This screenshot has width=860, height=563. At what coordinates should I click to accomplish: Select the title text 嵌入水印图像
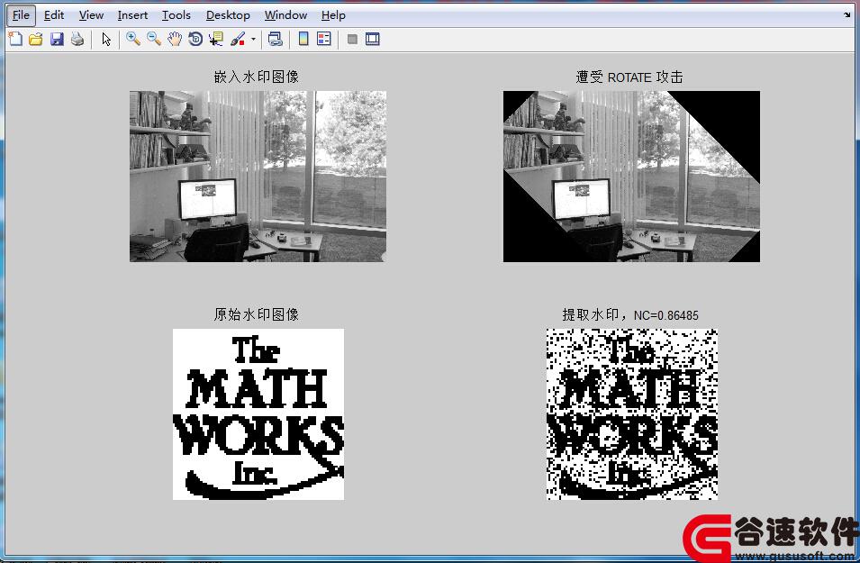257,77
